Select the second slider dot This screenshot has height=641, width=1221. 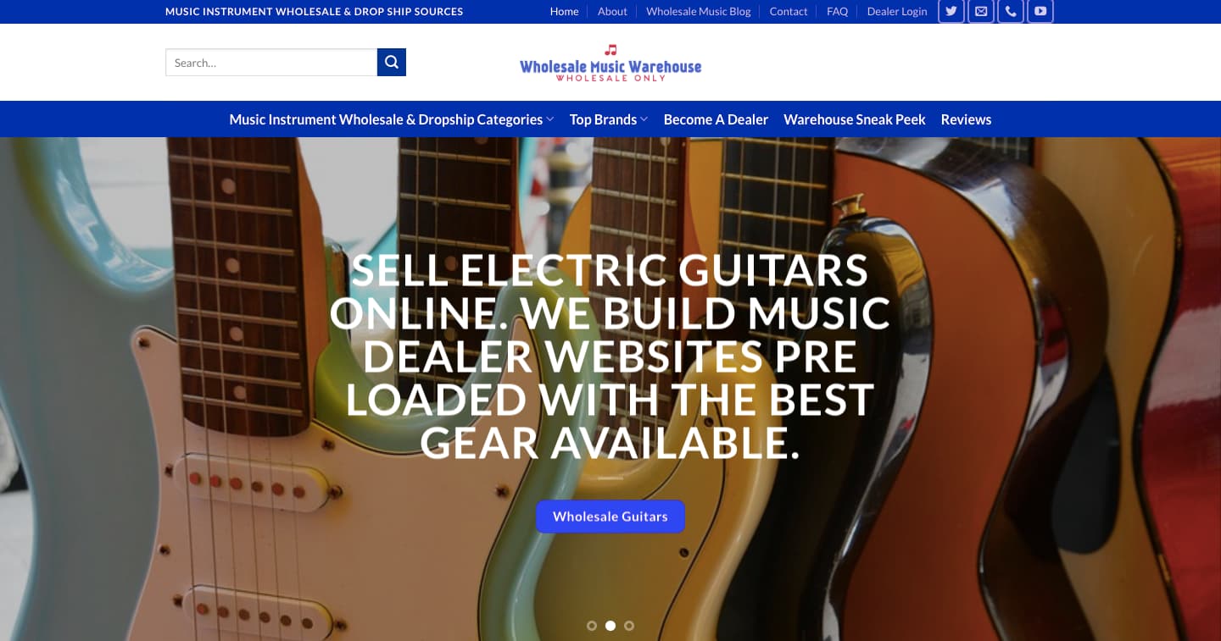click(x=610, y=626)
